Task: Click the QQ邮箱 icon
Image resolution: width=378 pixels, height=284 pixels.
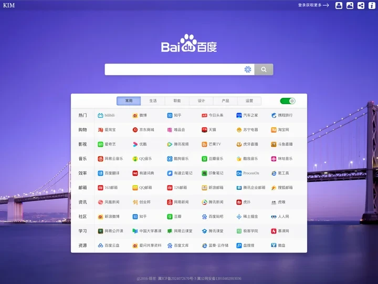Action: click(135, 188)
